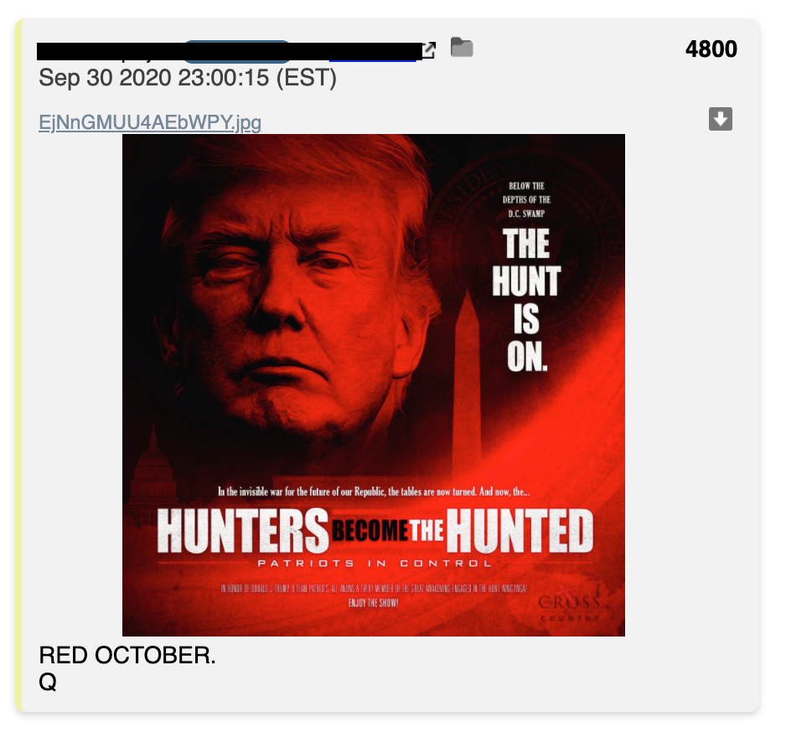Click the ENJOY THE SHOW! poster text
786x732 pixels.
pyautogui.click(x=374, y=603)
